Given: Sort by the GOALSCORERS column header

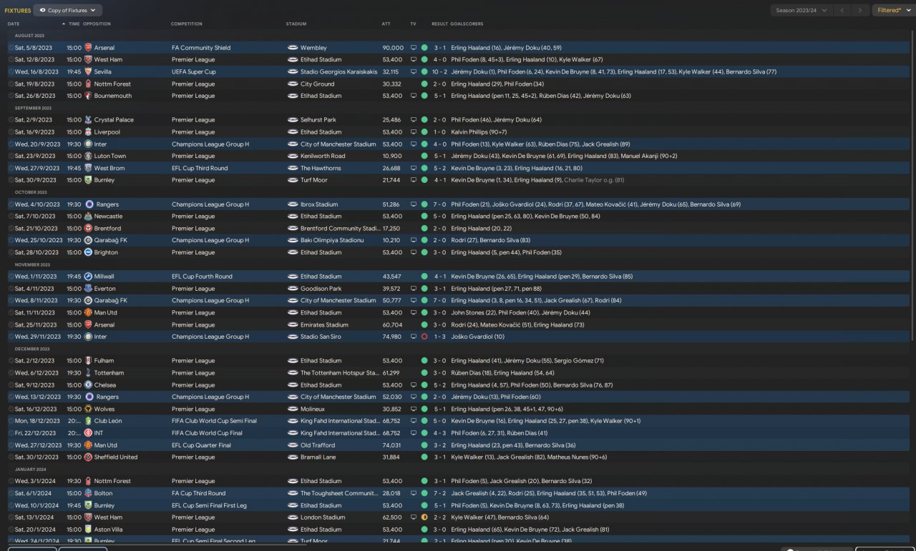Looking at the screenshot, I should pyautogui.click(x=467, y=24).
